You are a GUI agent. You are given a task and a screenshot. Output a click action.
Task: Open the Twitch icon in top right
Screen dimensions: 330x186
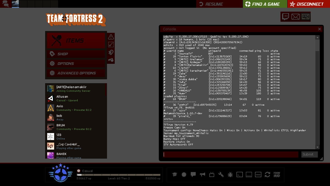tap(285, 17)
